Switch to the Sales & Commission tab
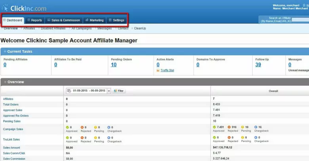The image size is (309, 161). click(63, 20)
